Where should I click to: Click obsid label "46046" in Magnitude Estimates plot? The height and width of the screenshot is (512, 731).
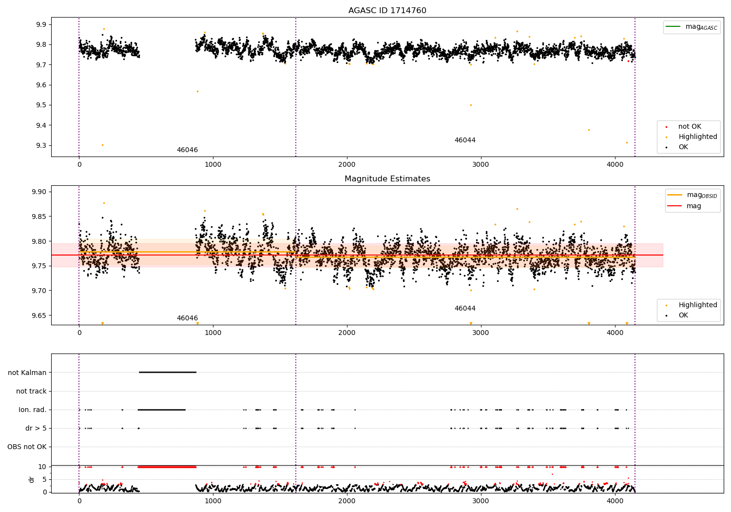187,318
